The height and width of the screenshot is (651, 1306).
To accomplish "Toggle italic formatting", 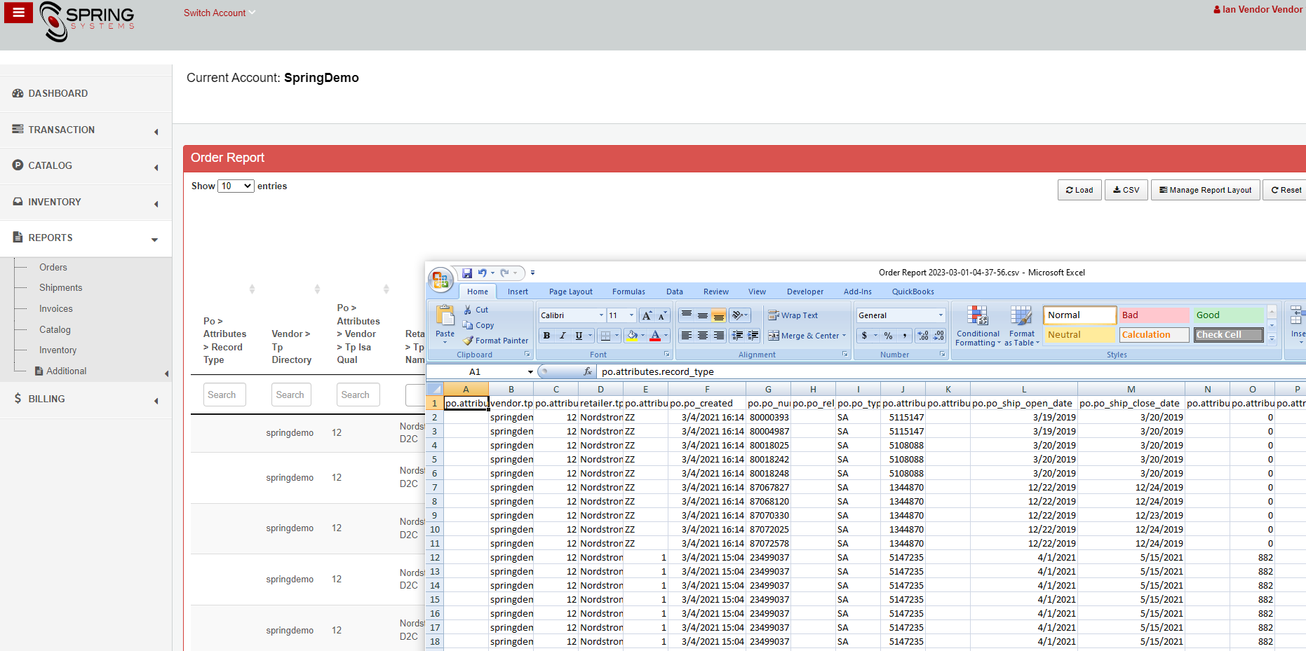I will click(564, 336).
